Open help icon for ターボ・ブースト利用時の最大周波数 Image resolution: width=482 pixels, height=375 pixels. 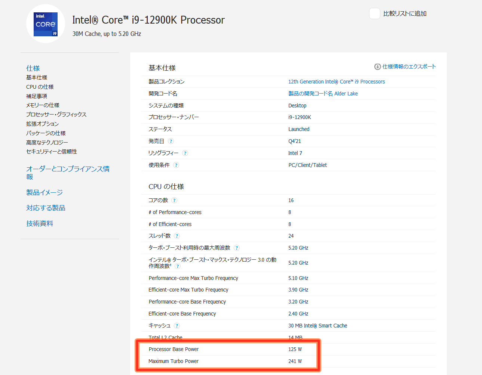[237, 248]
